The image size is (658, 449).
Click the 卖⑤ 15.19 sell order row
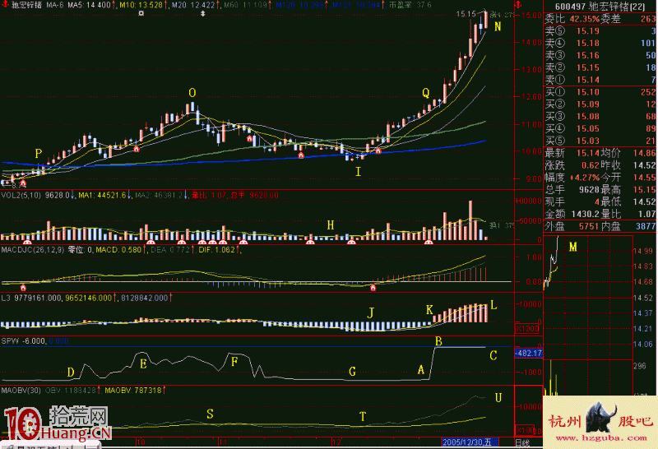tap(599, 30)
